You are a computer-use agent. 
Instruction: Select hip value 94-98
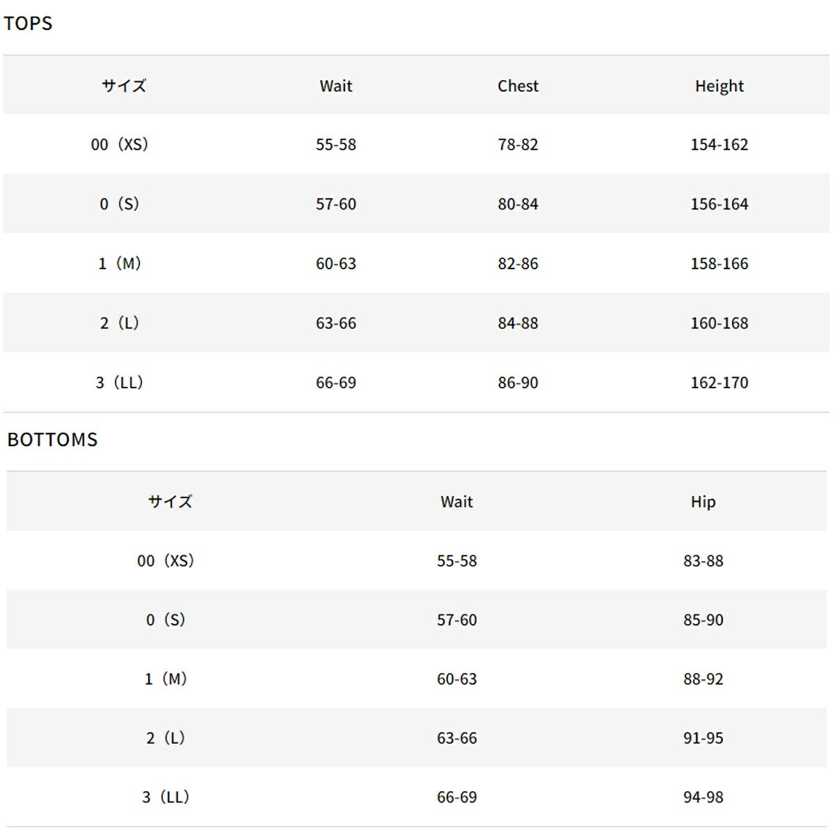click(703, 797)
